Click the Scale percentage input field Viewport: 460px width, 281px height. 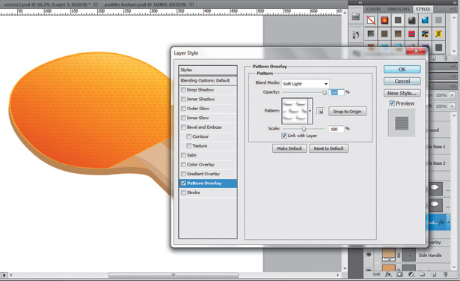[x=336, y=129]
